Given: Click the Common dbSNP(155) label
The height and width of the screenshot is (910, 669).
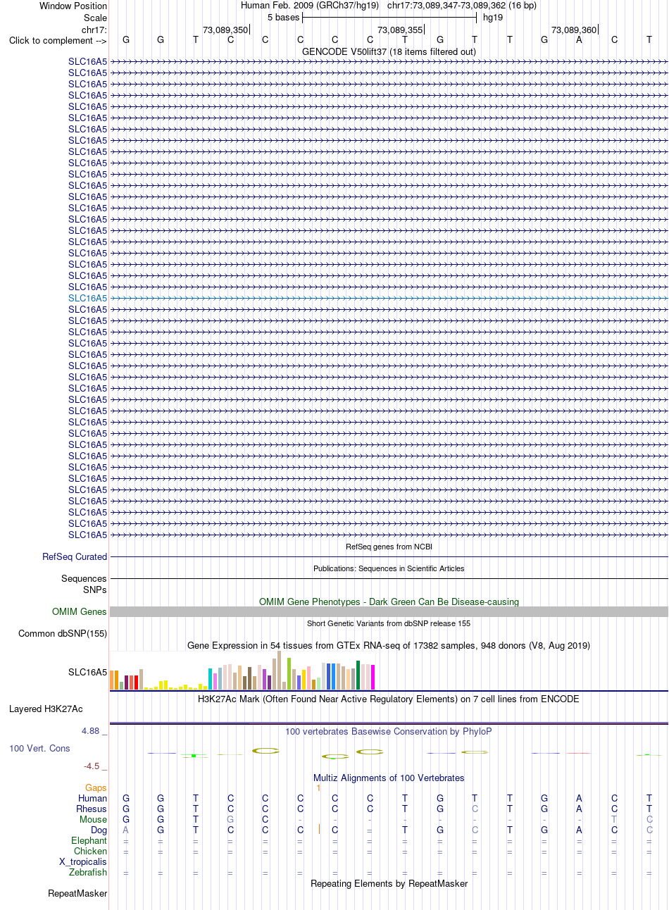Looking at the screenshot, I should click(63, 634).
